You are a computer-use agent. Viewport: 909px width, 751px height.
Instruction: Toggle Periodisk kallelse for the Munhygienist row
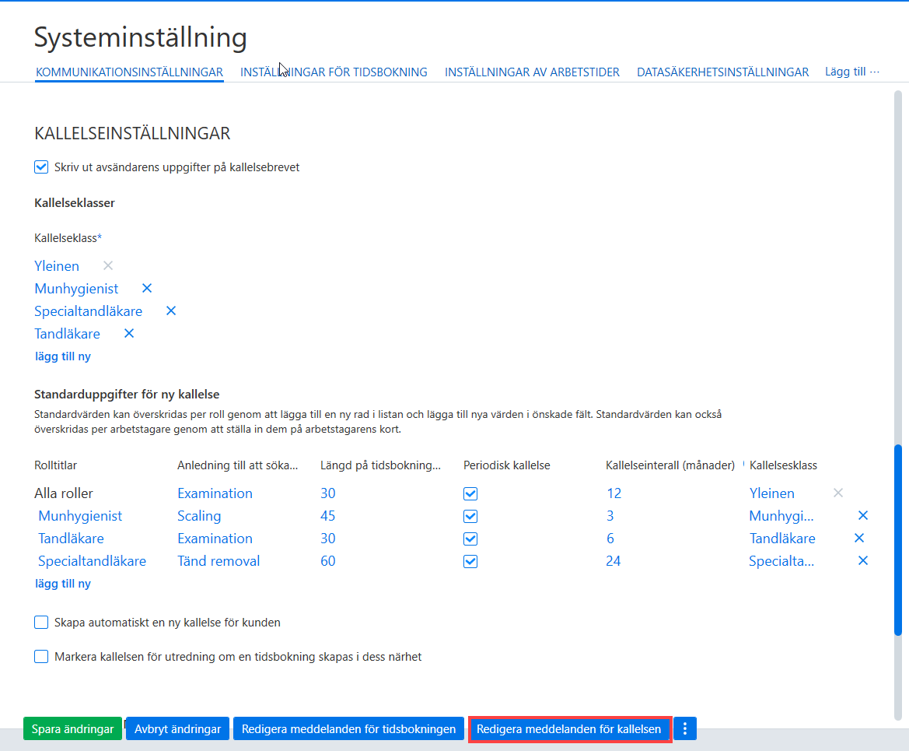point(470,516)
